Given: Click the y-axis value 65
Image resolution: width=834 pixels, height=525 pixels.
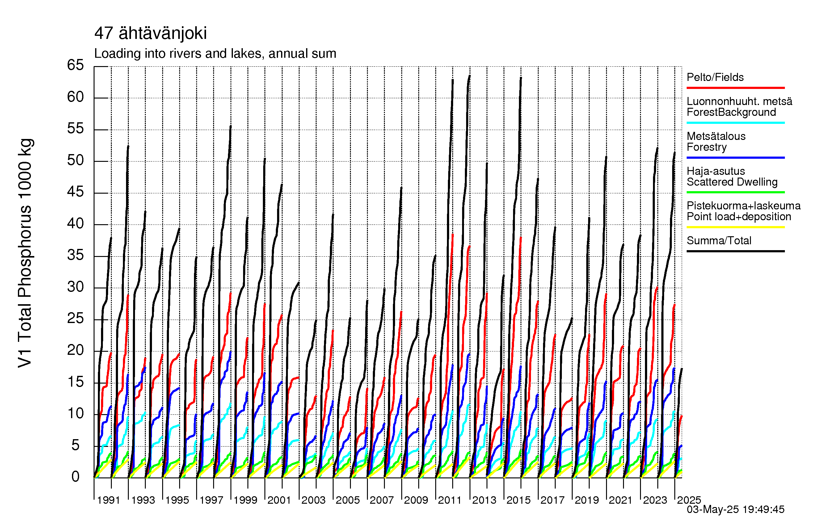Looking at the screenshot, I should [x=75, y=65].
